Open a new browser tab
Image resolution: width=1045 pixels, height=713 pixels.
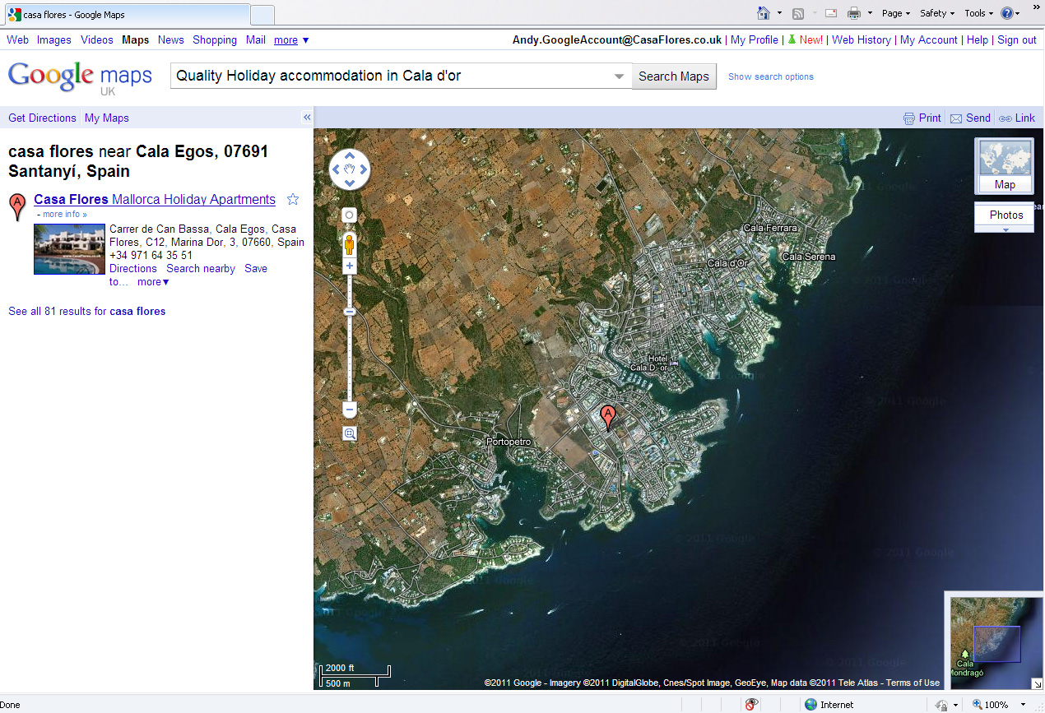[x=262, y=15]
